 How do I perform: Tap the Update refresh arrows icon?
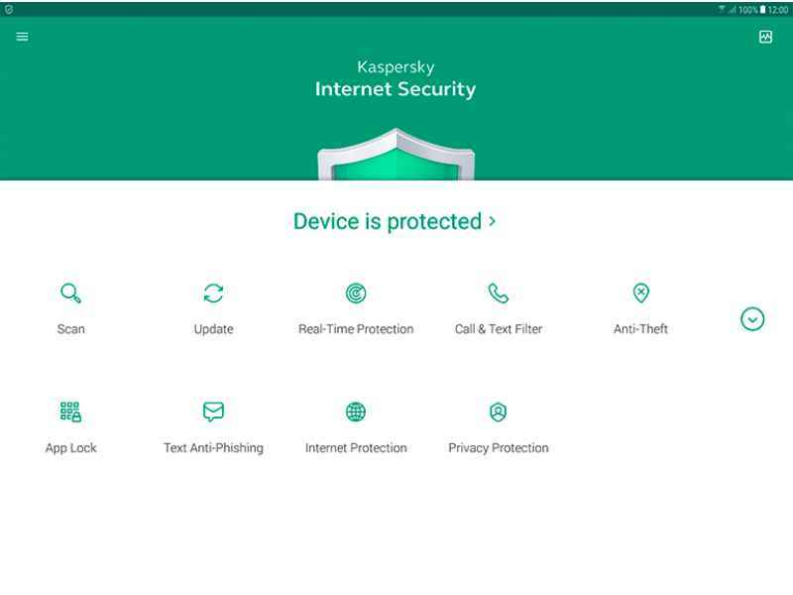coord(213,293)
